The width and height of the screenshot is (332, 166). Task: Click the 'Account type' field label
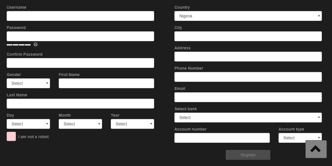click(x=291, y=129)
